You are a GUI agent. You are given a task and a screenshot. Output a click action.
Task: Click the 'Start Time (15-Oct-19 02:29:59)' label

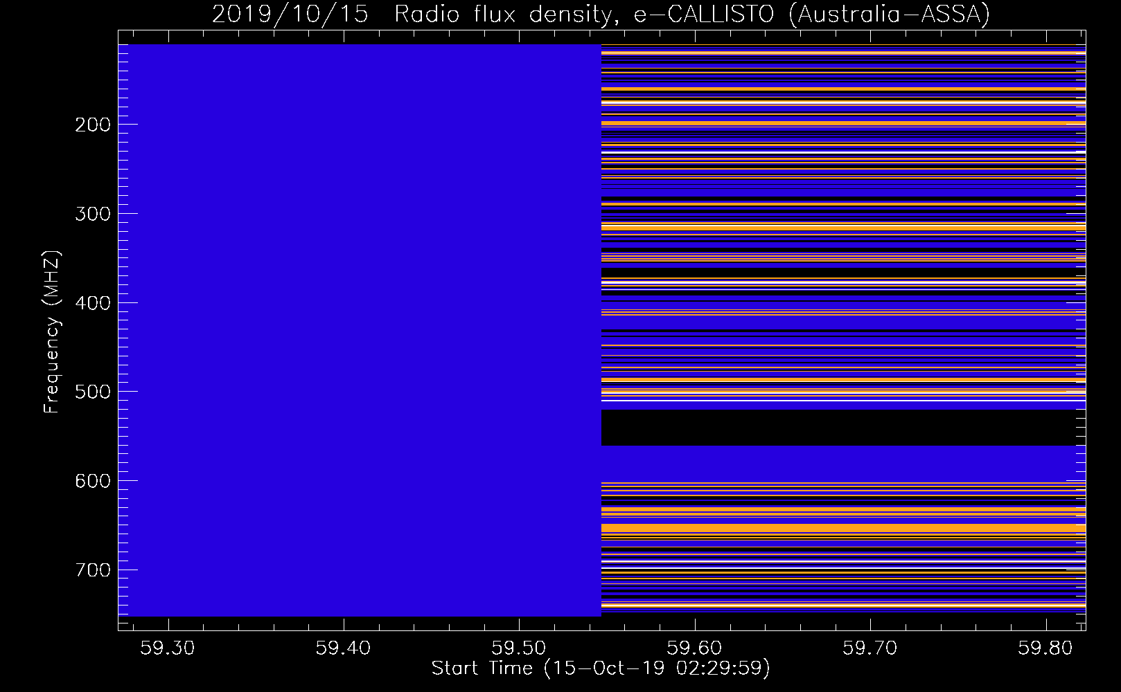[601, 668]
